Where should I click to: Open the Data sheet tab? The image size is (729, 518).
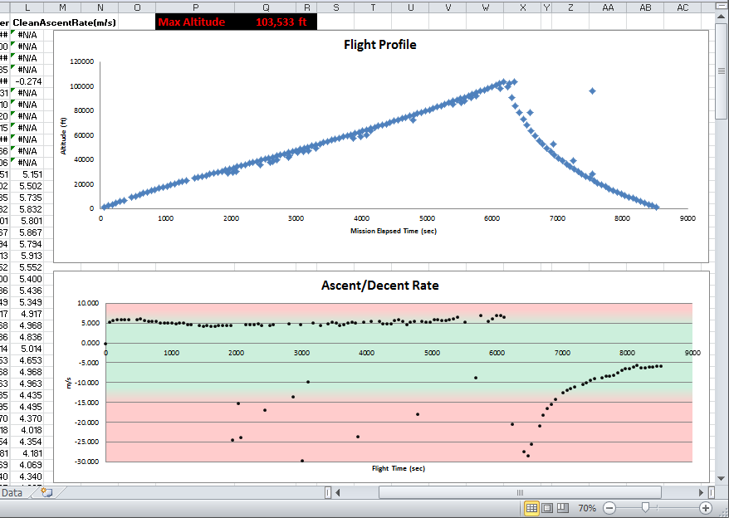pyautogui.click(x=12, y=492)
